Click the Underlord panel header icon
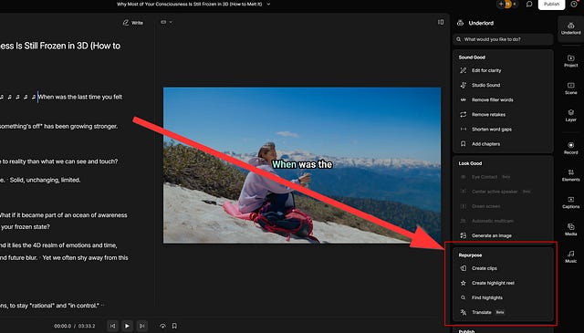 460,23
